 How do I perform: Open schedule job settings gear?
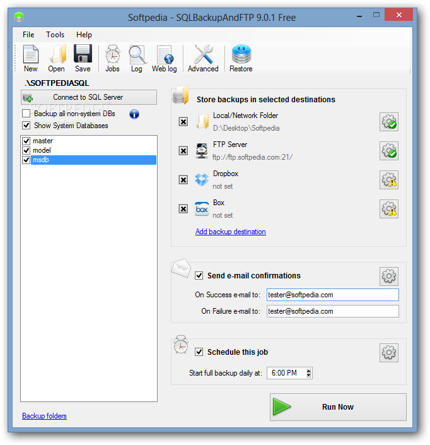pos(389,353)
